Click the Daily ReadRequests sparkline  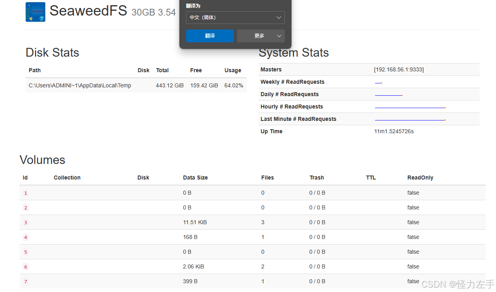click(x=389, y=95)
